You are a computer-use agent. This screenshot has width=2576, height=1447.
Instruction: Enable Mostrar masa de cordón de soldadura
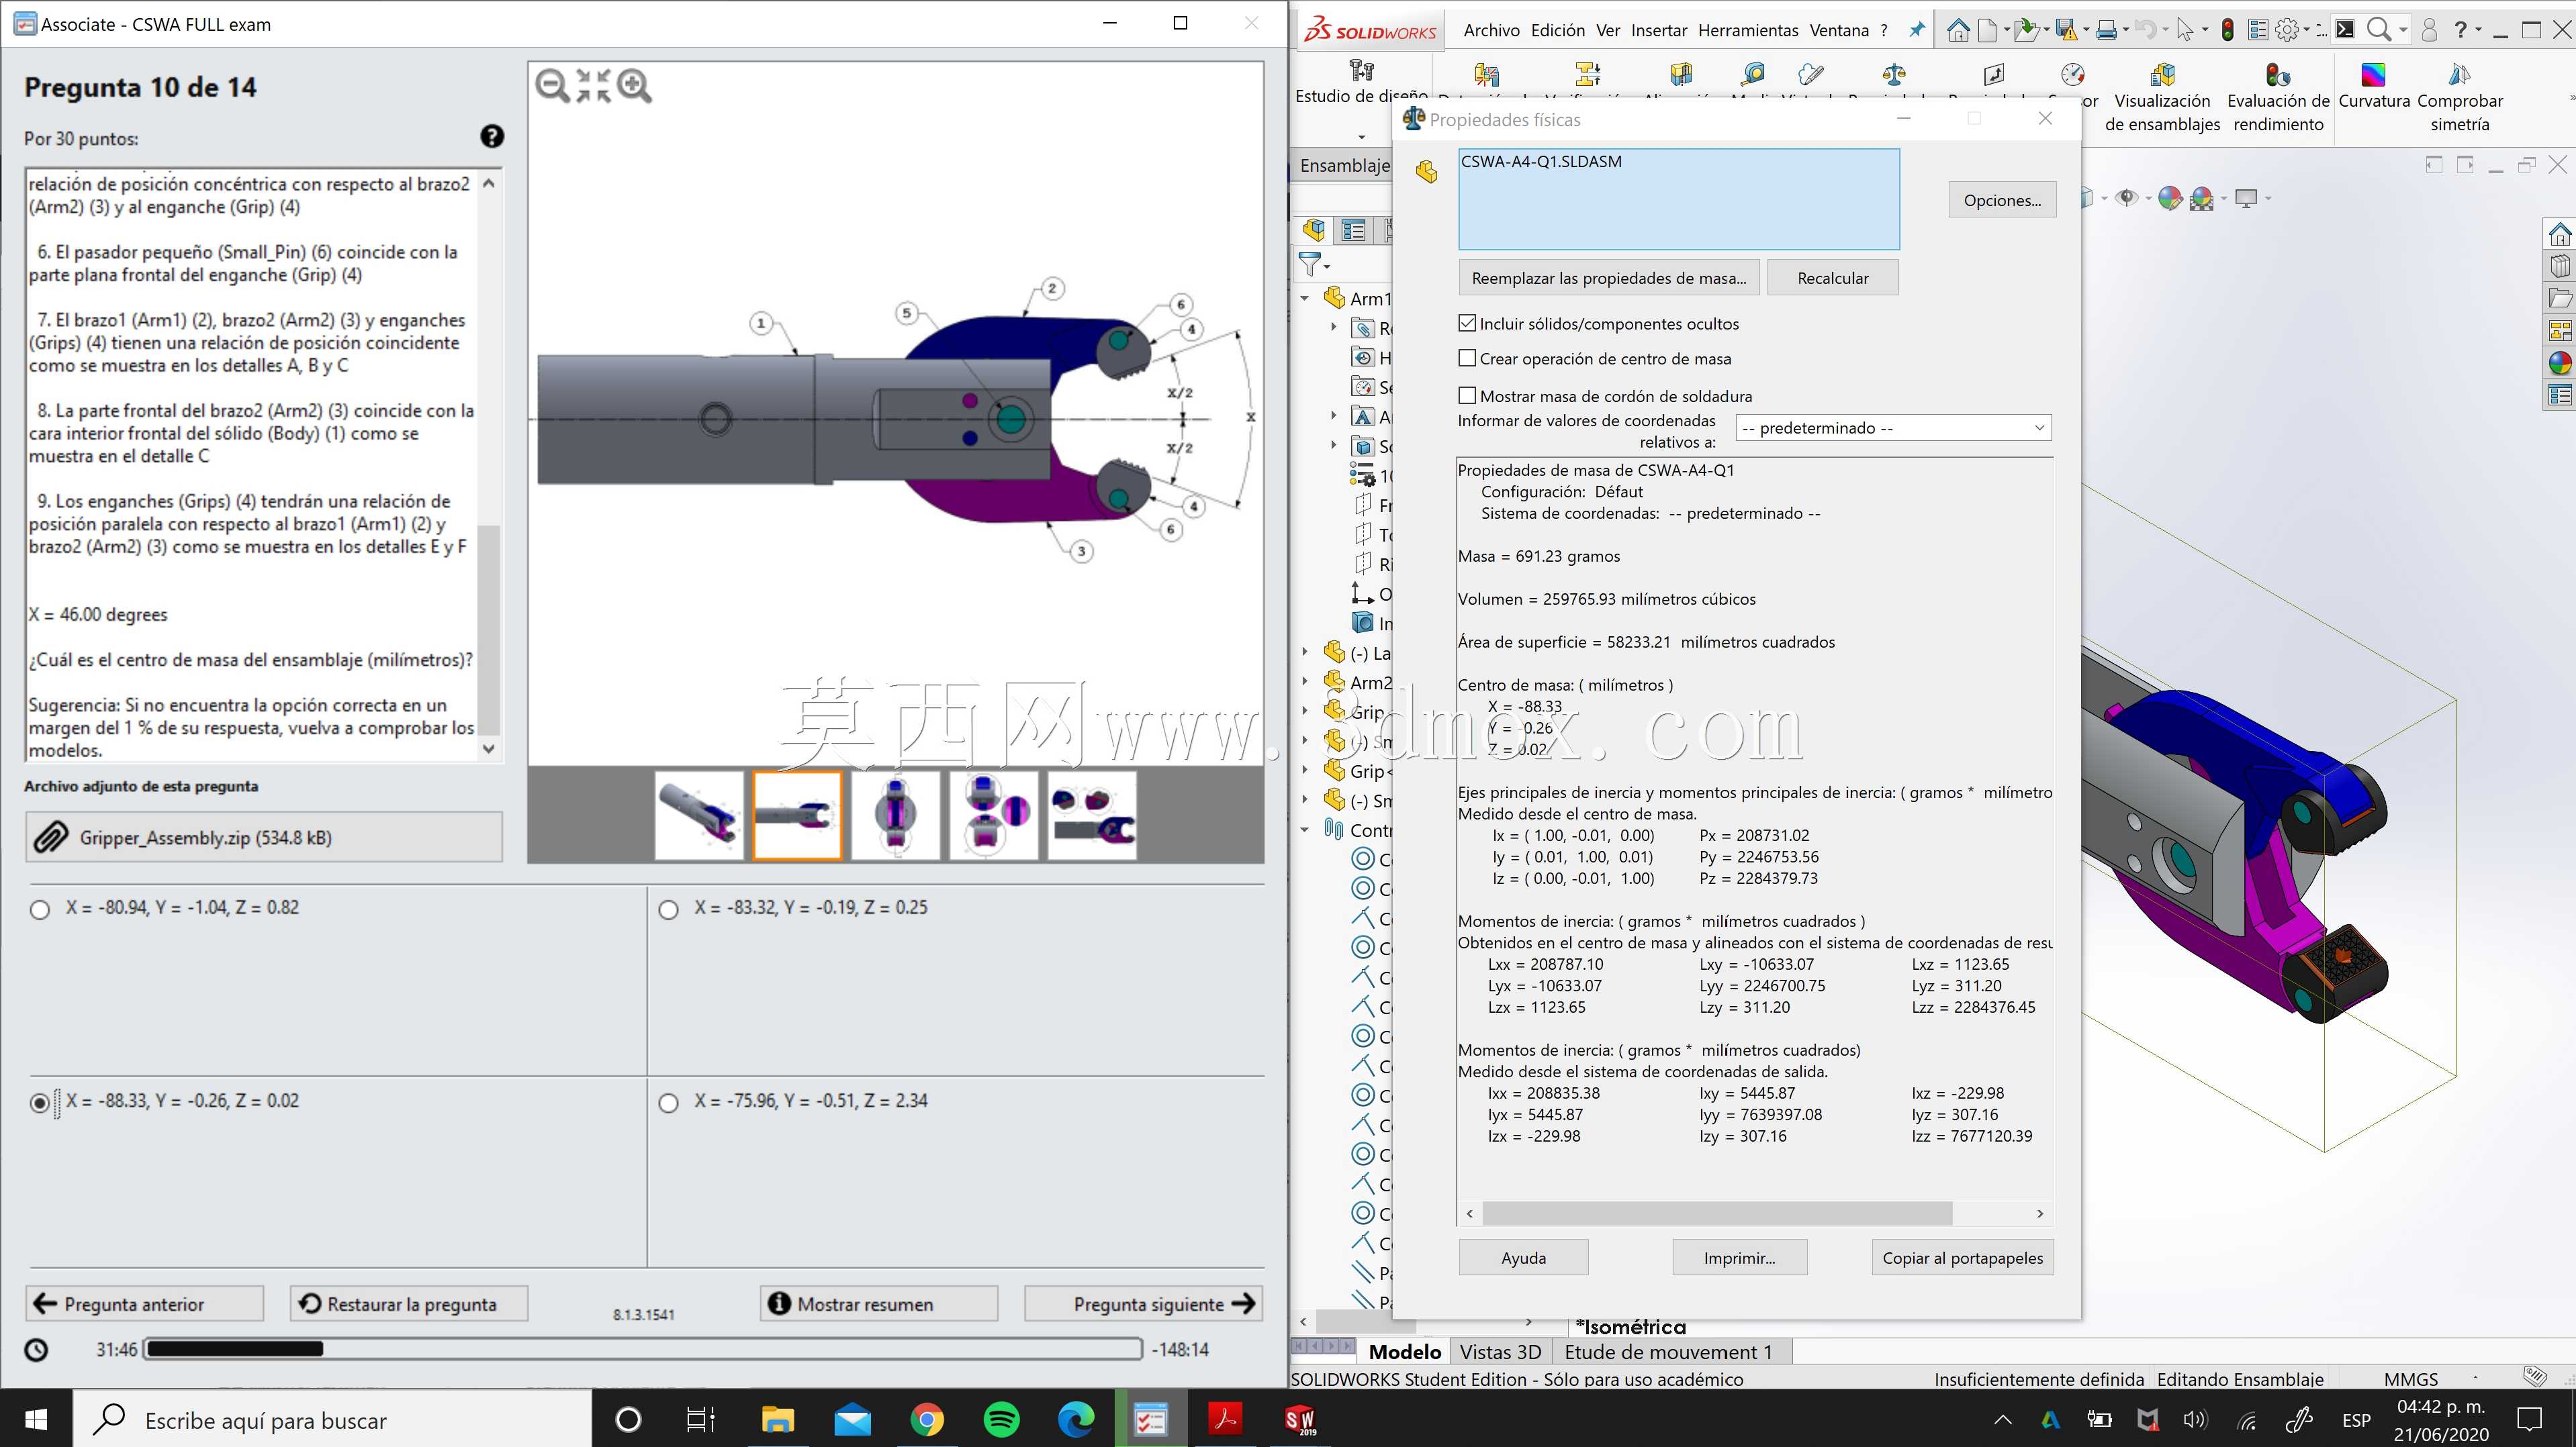tap(1467, 396)
